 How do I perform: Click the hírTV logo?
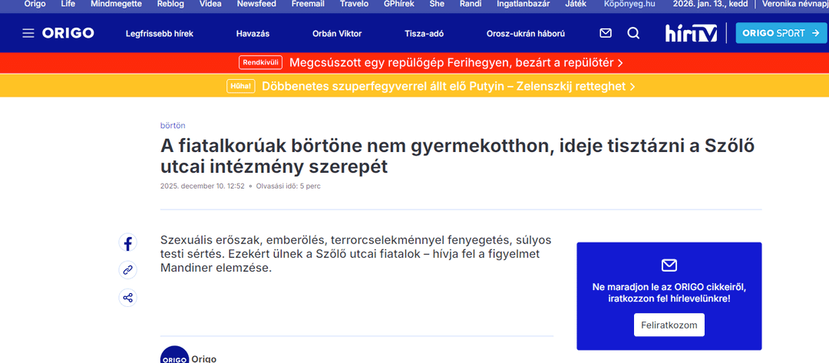(691, 34)
